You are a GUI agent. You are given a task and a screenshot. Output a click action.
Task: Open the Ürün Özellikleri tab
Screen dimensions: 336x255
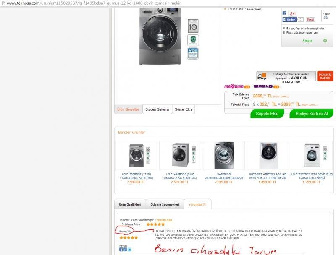130,205
